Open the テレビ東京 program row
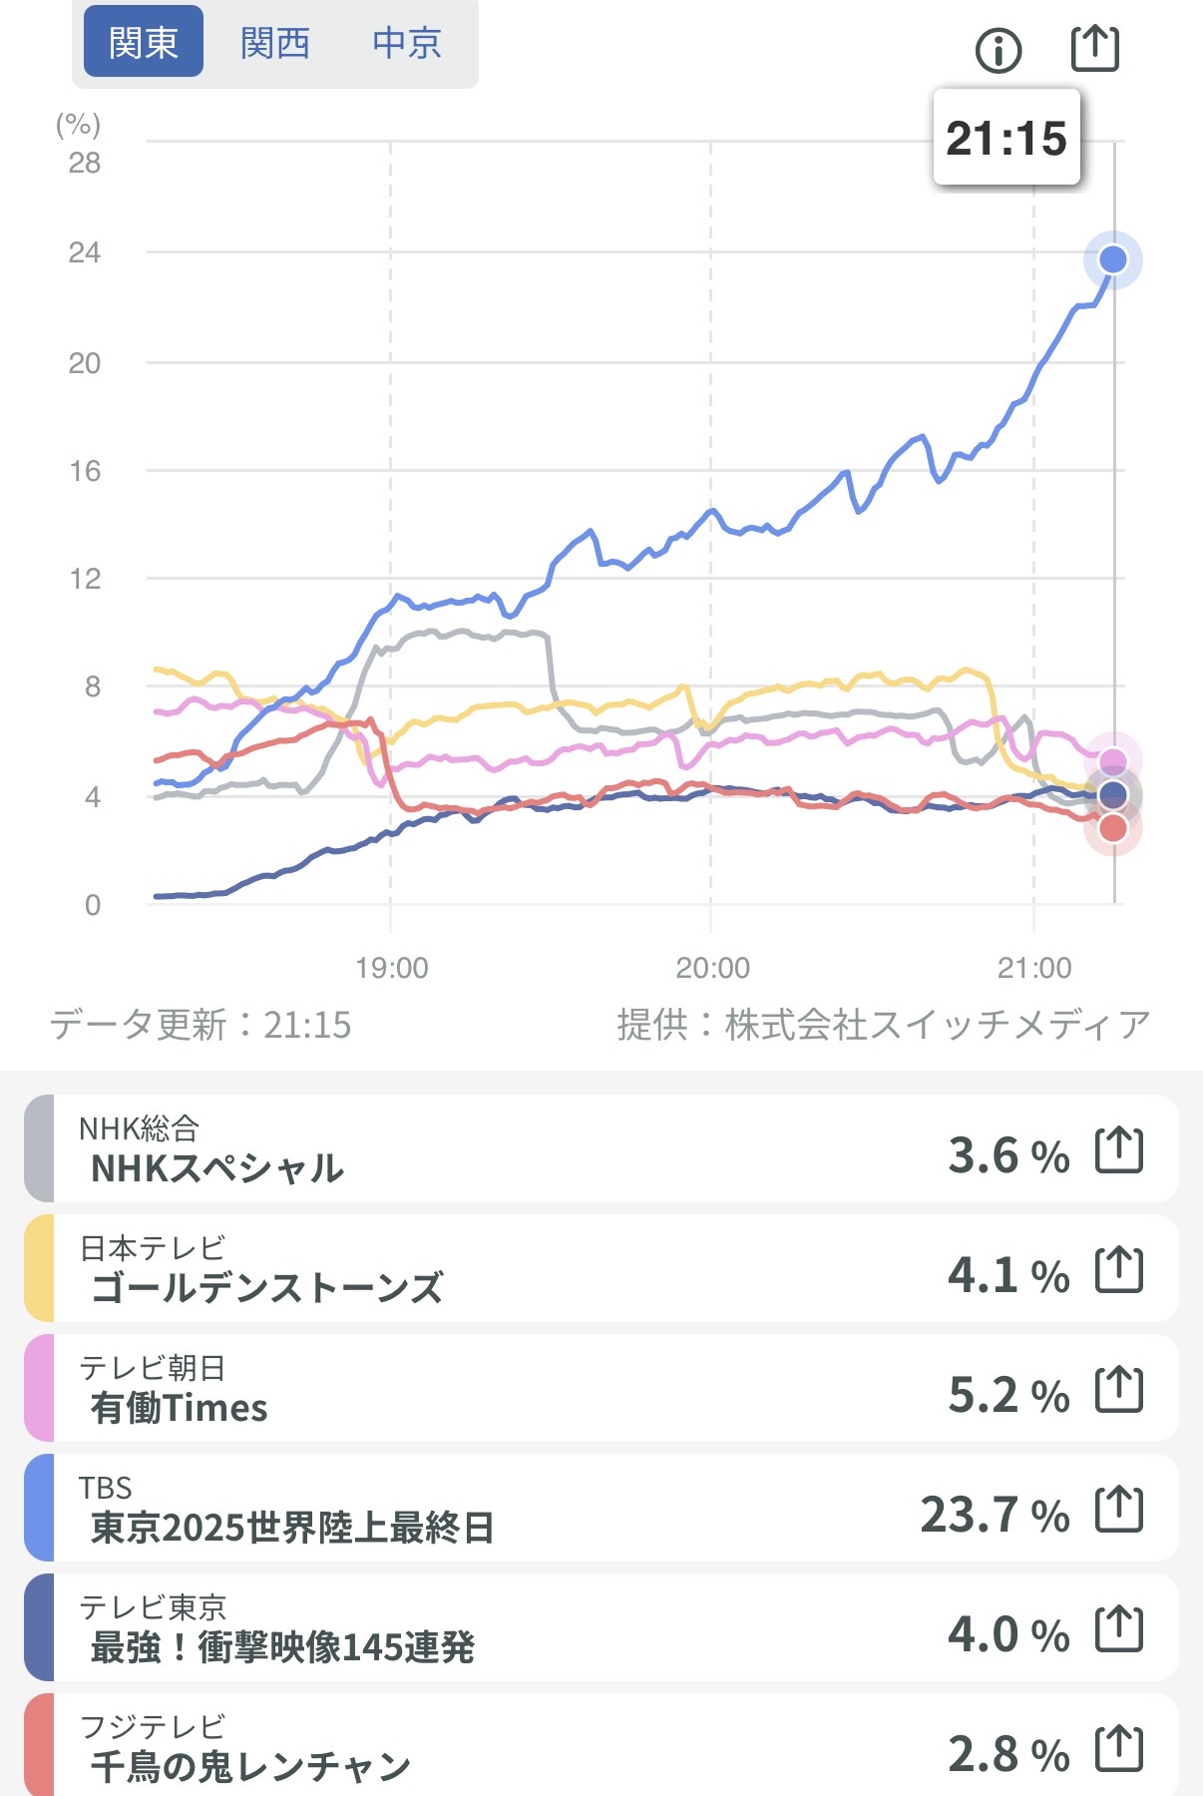Viewport: 1203px width, 1796px height. [x=499, y=1628]
